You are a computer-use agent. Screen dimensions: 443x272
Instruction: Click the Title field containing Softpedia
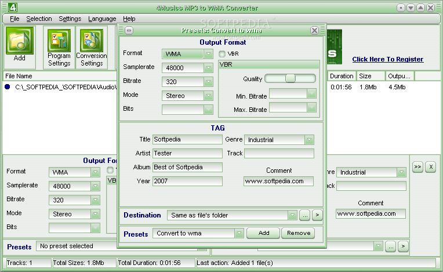click(187, 139)
